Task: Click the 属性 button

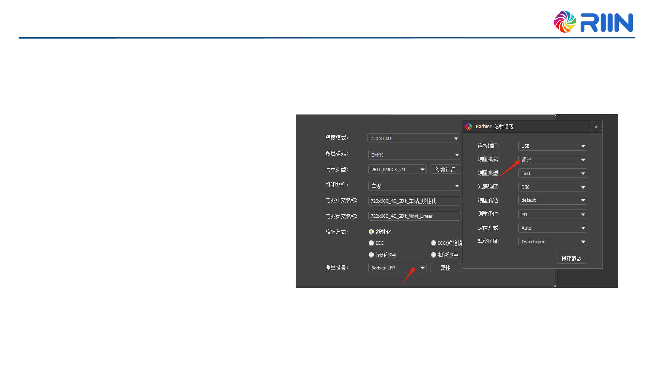Action: (x=445, y=268)
